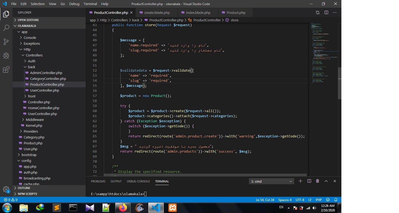This screenshot has height=213, width=399.
Task: Open the Search view in activity bar
Action: point(6,28)
